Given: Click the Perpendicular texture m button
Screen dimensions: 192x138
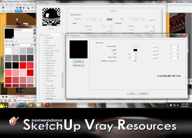Looking at the screenshot, I should [x=155, y=47].
